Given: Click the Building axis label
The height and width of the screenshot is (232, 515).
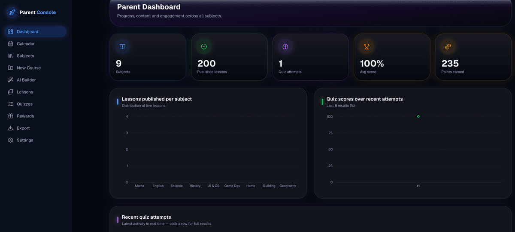Looking at the screenshot, I should 269,186.
